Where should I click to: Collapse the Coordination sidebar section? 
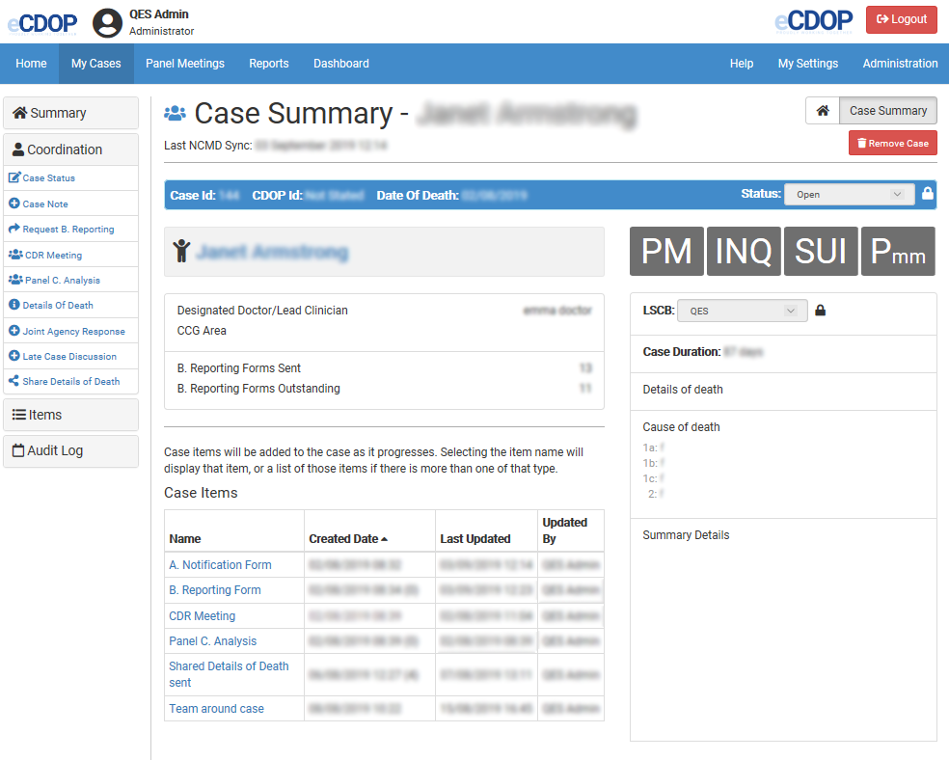coord(71,149)
